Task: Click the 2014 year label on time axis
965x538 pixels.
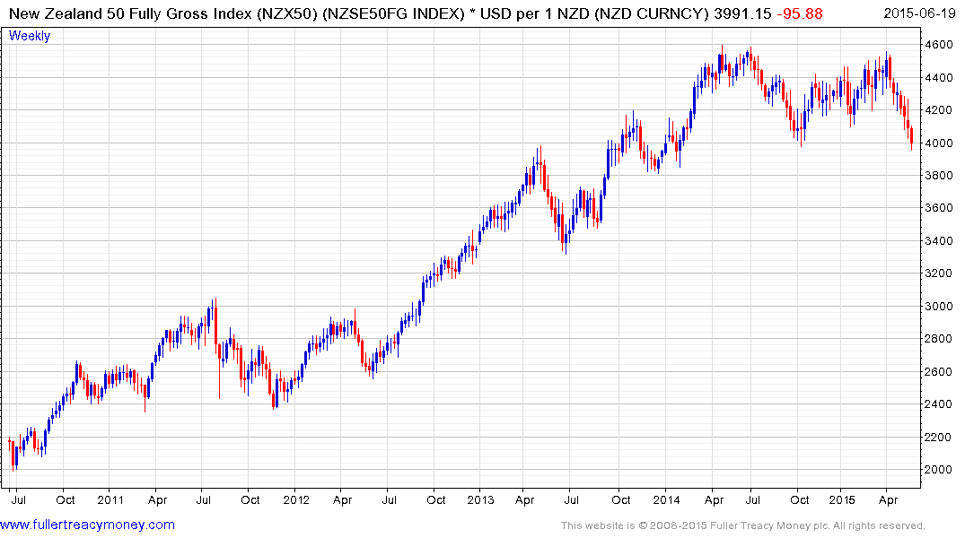Action: click(666, 499)
